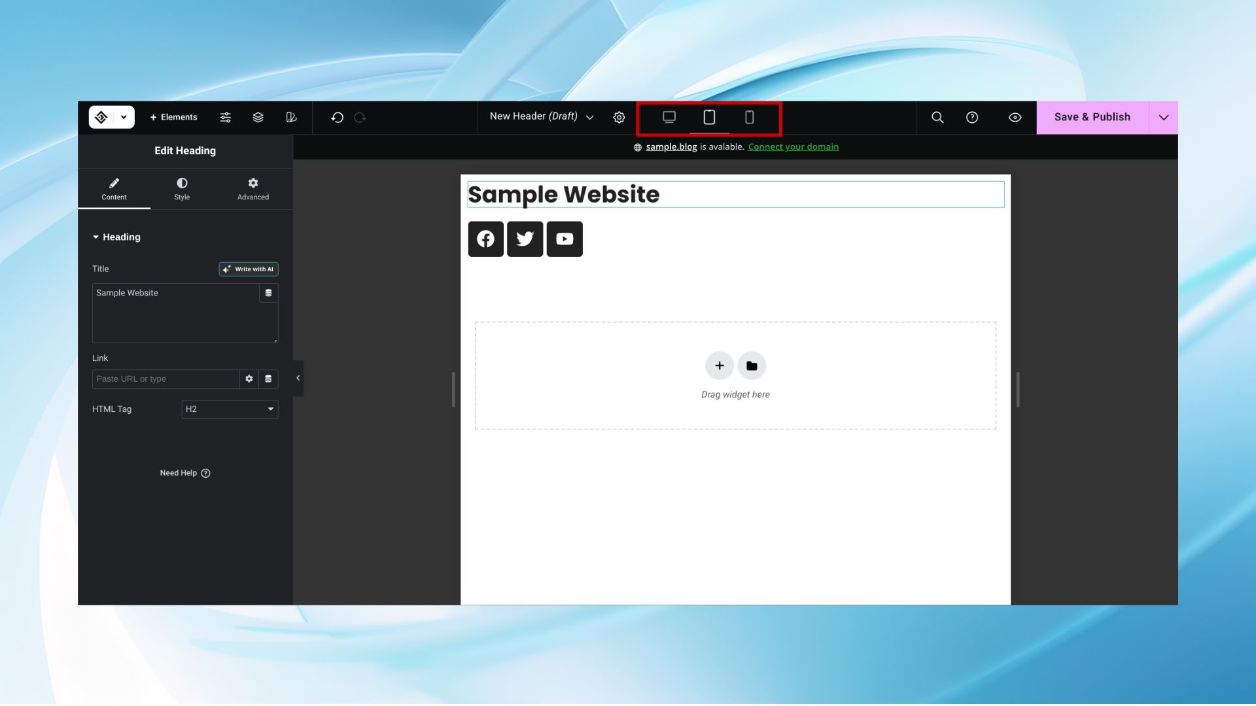
Task: Open the site settings sliders icon
Action: [x=225, y=118]
